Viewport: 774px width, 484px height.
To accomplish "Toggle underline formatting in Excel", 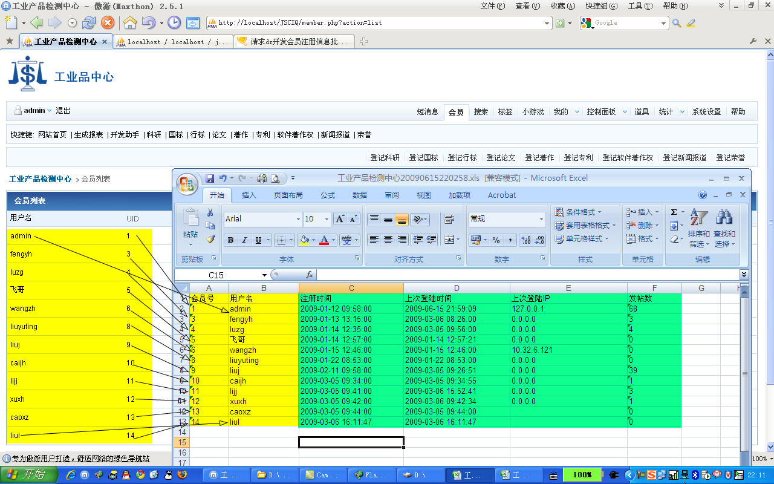I will (258, 240).
